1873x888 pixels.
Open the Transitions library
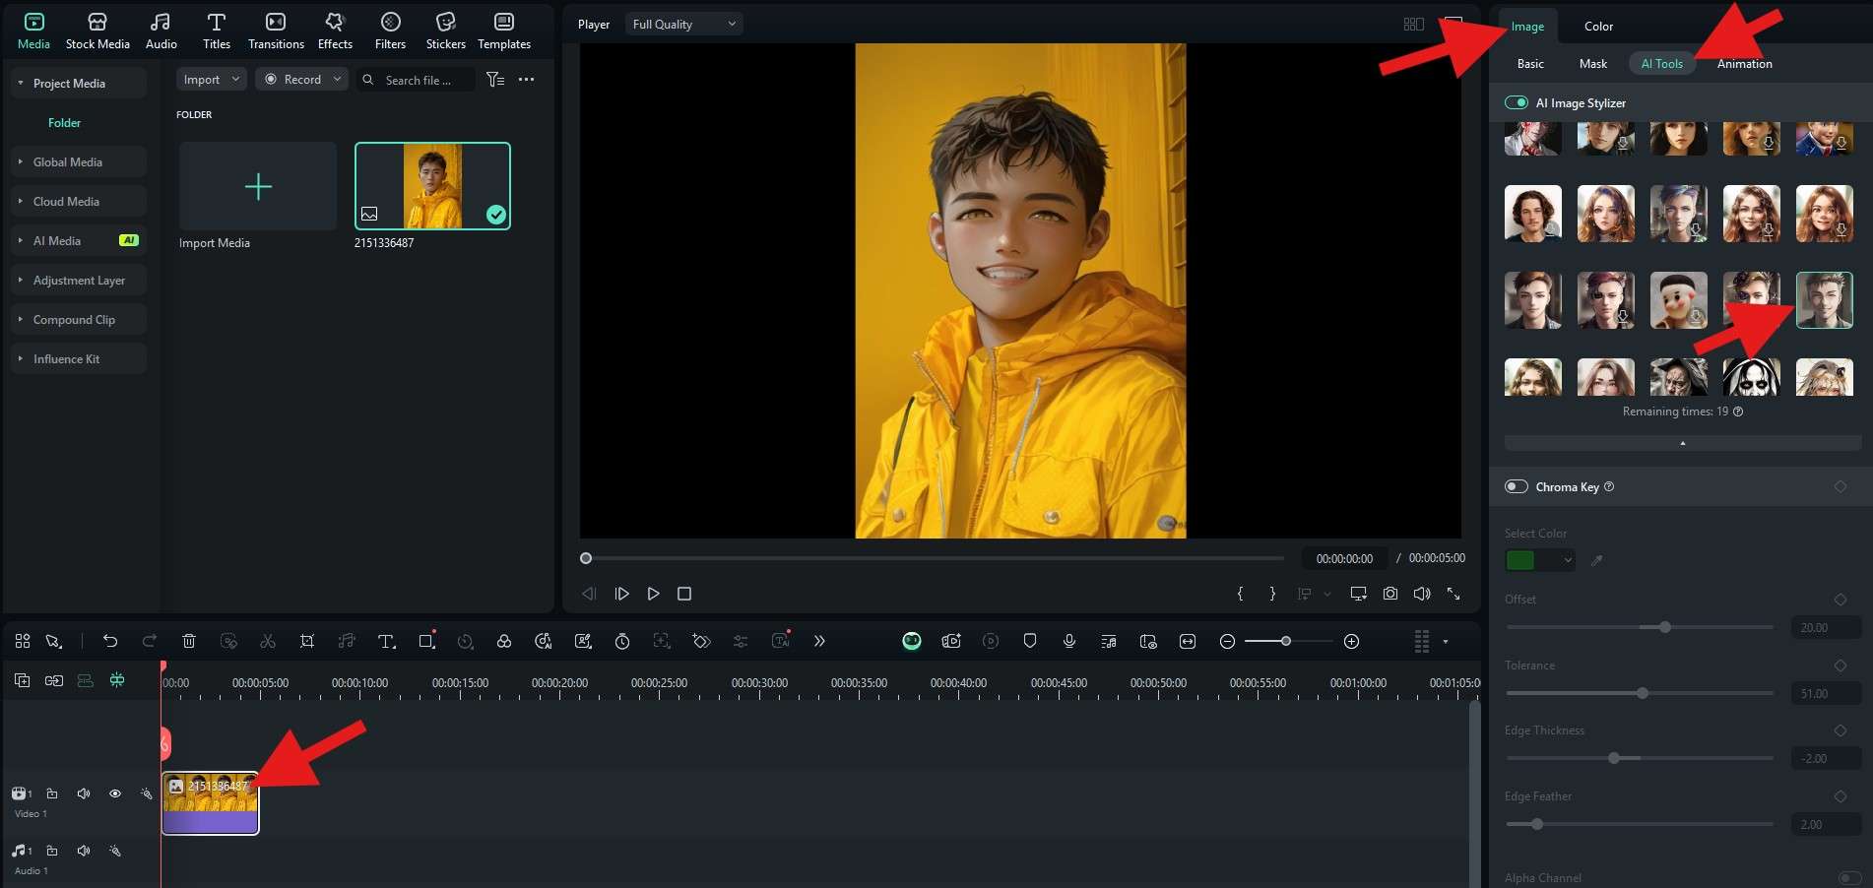(276, 31)
